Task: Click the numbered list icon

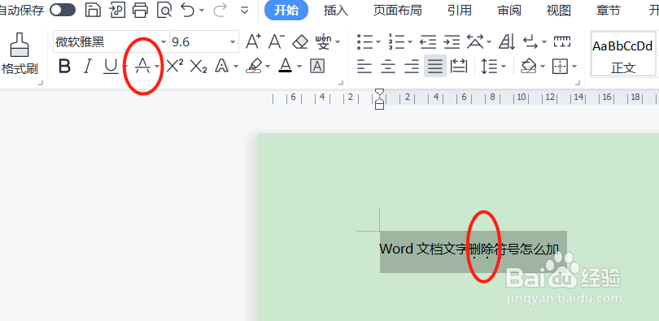Action: click(397, 41)
